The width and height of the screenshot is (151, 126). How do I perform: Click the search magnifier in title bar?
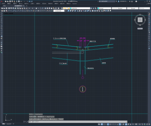coord(116,1)
